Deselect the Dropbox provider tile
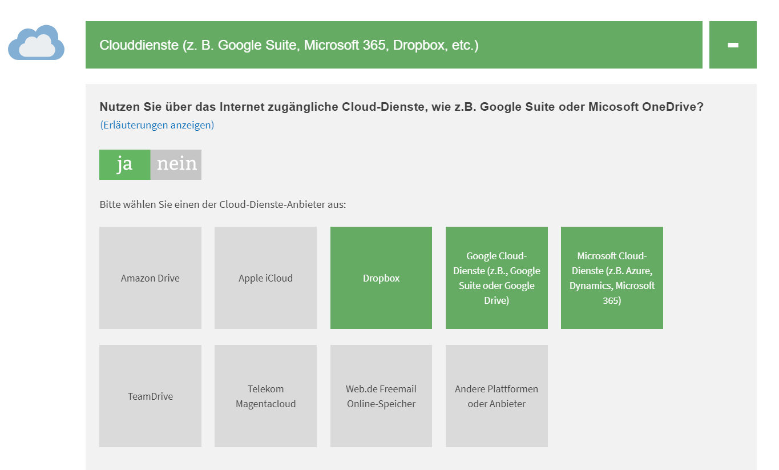 381,278
